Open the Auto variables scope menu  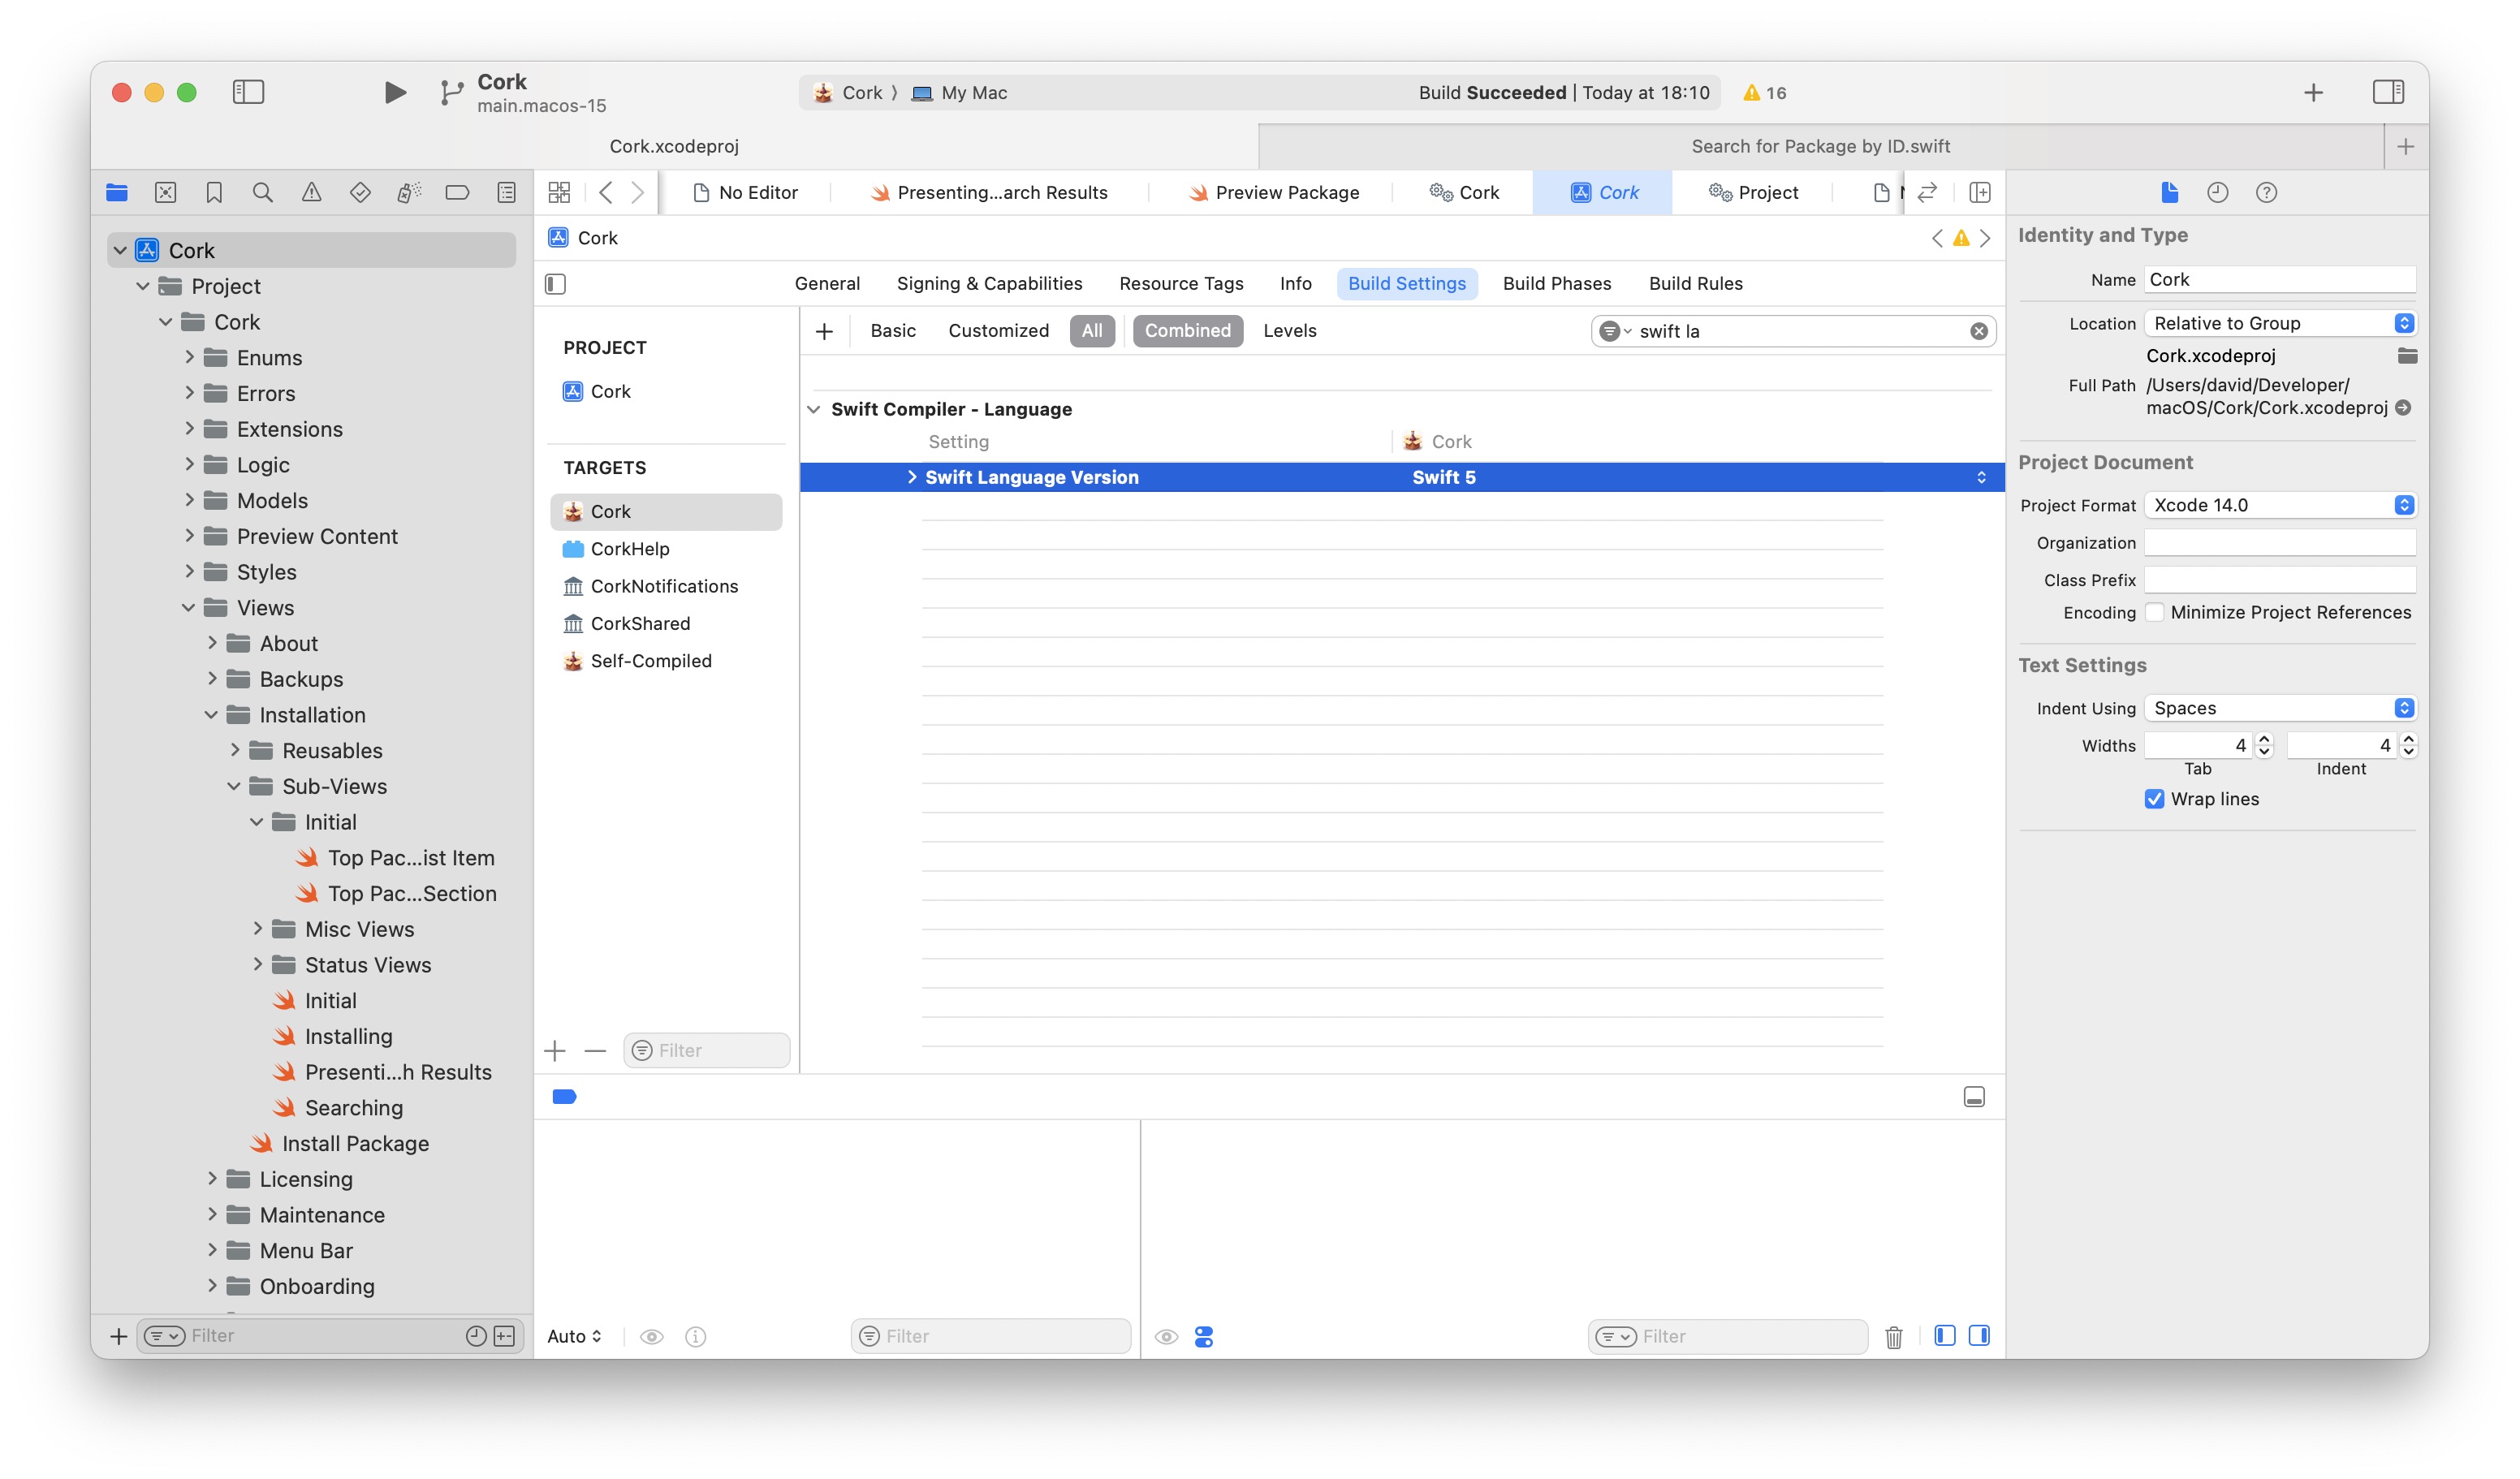(574, 1336)
